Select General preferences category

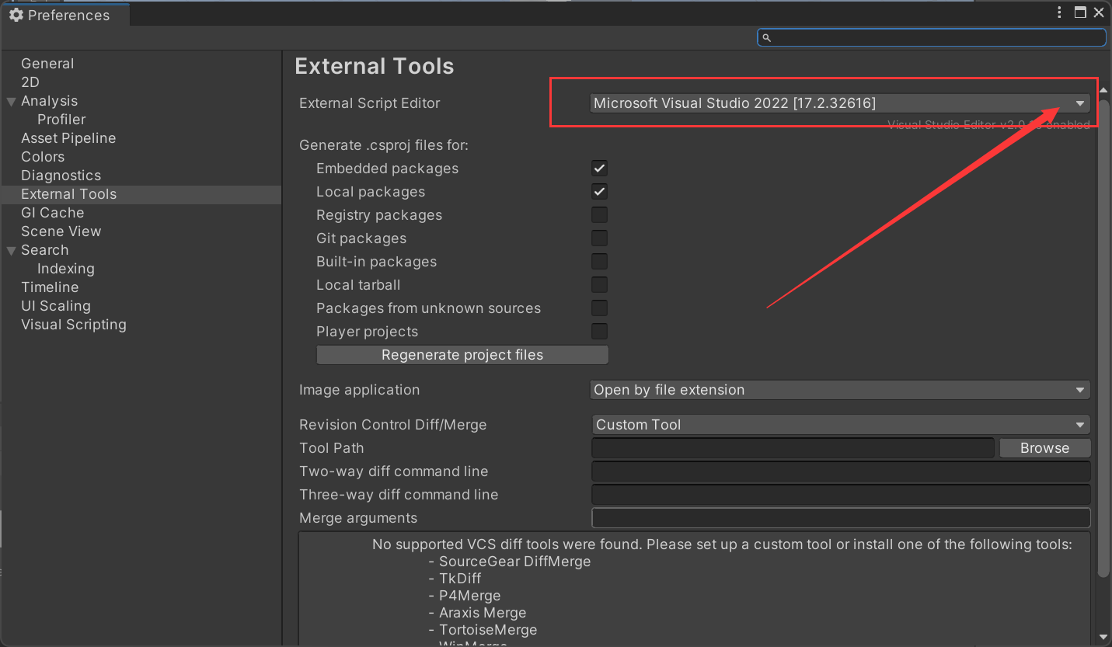coord(47,64)
